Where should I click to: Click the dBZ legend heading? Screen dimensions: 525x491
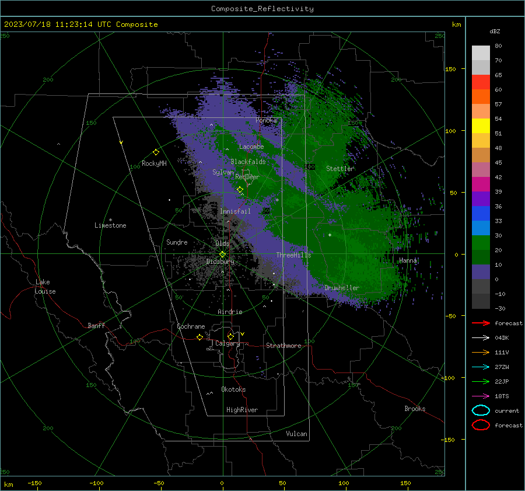point(495,31)
